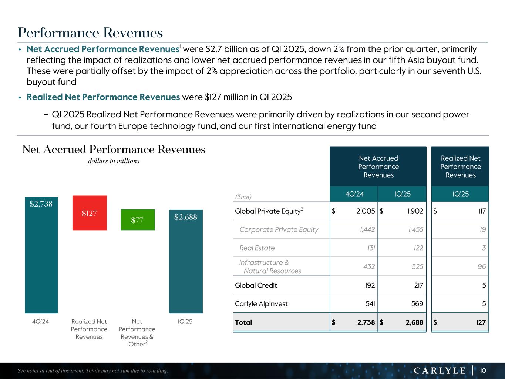Viewport: 505px width, 379px height.
Task: Select the "Total" row label
Action: [x=243, y=322]
